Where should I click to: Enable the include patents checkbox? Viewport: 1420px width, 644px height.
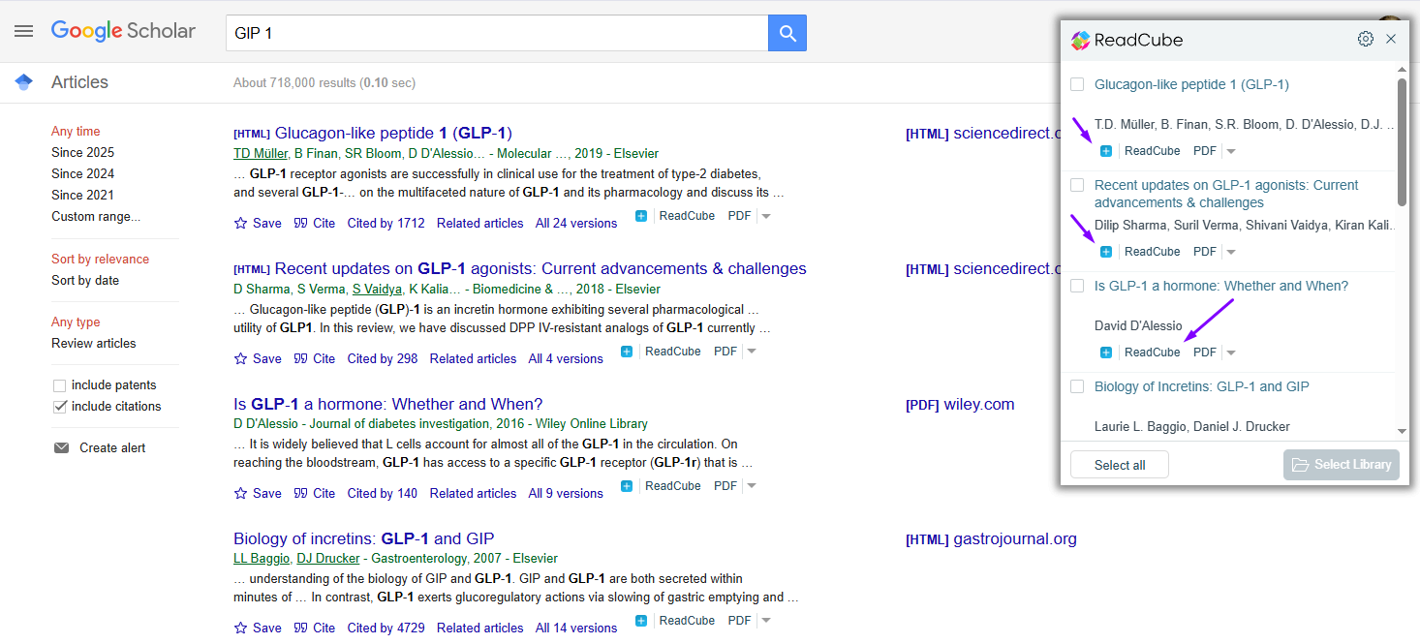60,385
